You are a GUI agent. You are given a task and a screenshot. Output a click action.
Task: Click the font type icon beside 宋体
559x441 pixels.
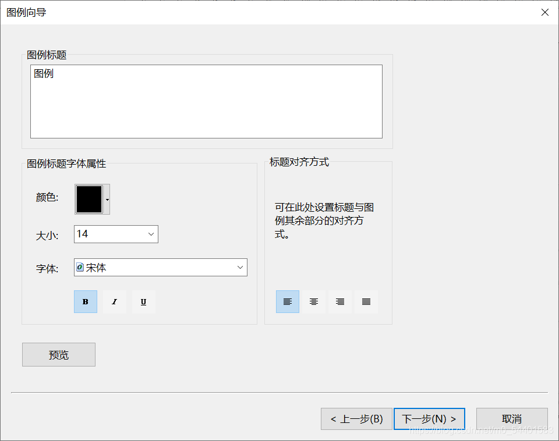pos(80,267)
